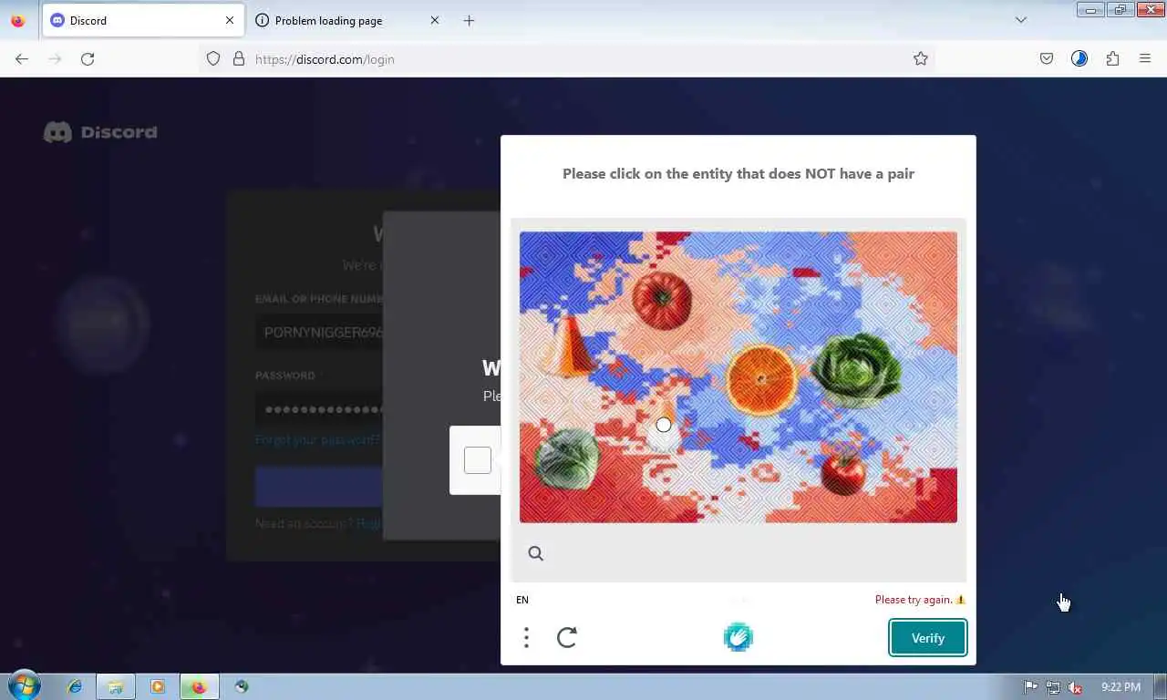Open the Extensions puzzle icon
Screen dimensions: 1167x700
1112,58
